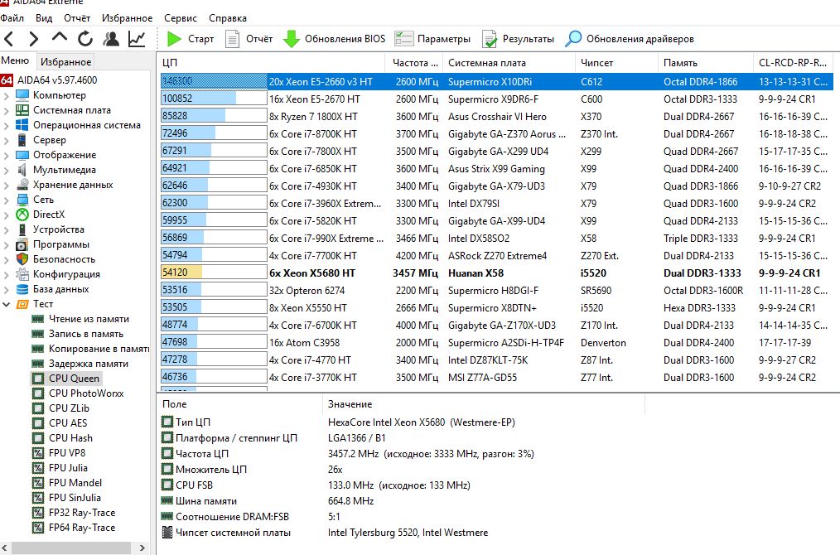Expand the Системная плата tree node
This screenshot has width=840, height=555.
coord(7,111)
